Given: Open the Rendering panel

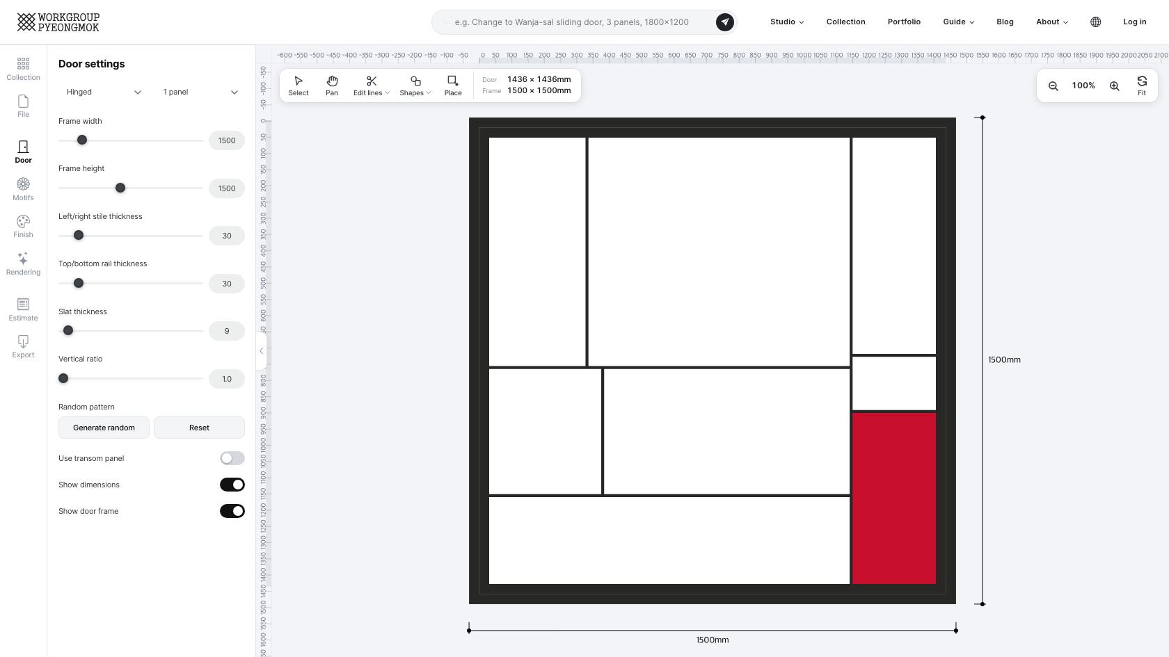Looking at the screenshot, I should point(23,263).
